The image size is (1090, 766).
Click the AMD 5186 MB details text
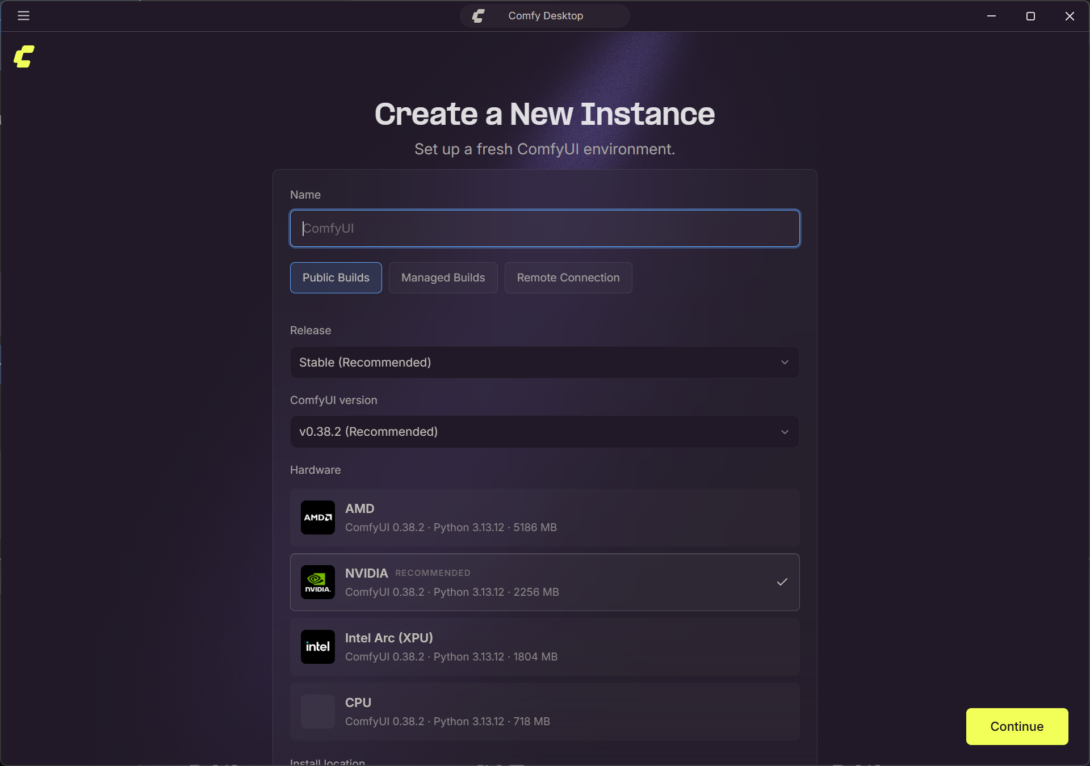point(451,527)
